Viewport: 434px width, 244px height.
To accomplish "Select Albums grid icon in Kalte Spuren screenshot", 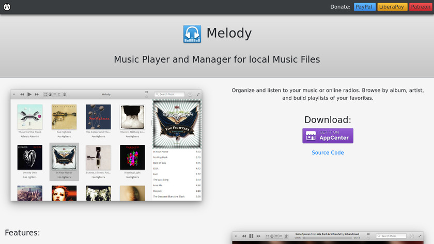I will (x=268, y=236).
